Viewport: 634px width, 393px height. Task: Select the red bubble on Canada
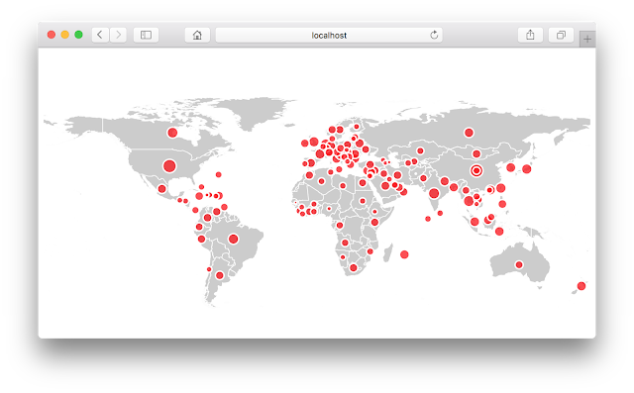click(x=172, y=133)
